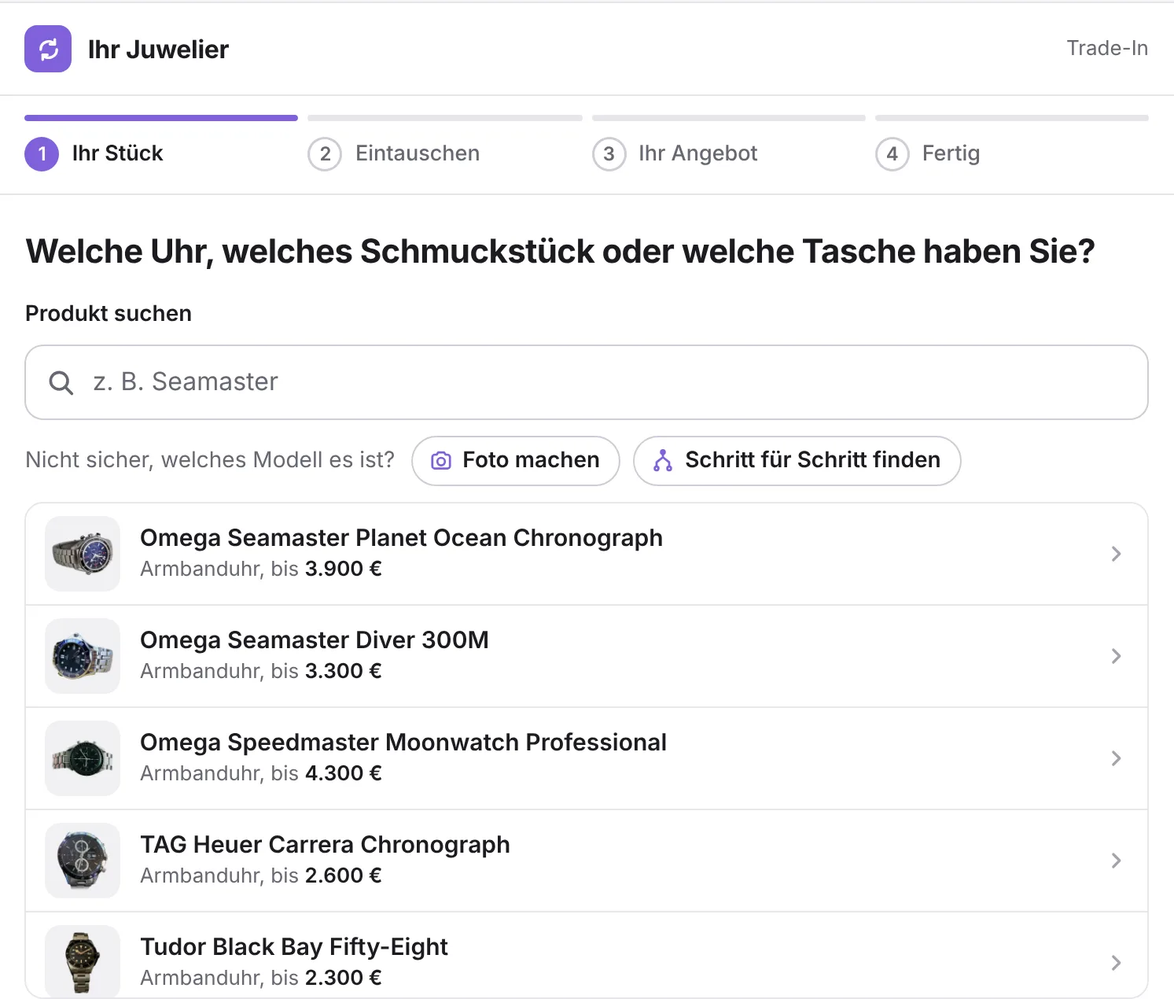This screenshot has width=1174, height=999.
Task: Click the Ihr Juwelier brand name
Action: 158,50
